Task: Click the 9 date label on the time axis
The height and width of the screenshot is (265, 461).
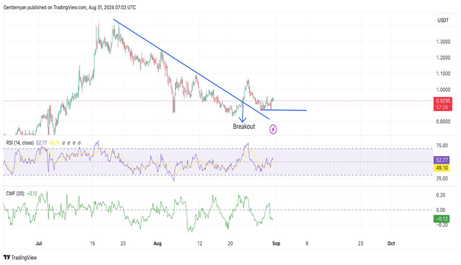Action: (x=307, y=244)
